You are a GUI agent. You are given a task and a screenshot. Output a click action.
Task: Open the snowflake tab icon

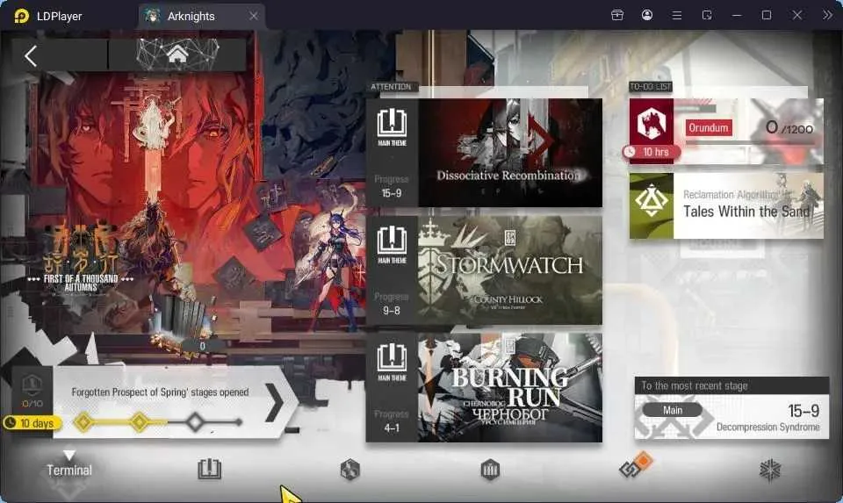coord(770,471)
